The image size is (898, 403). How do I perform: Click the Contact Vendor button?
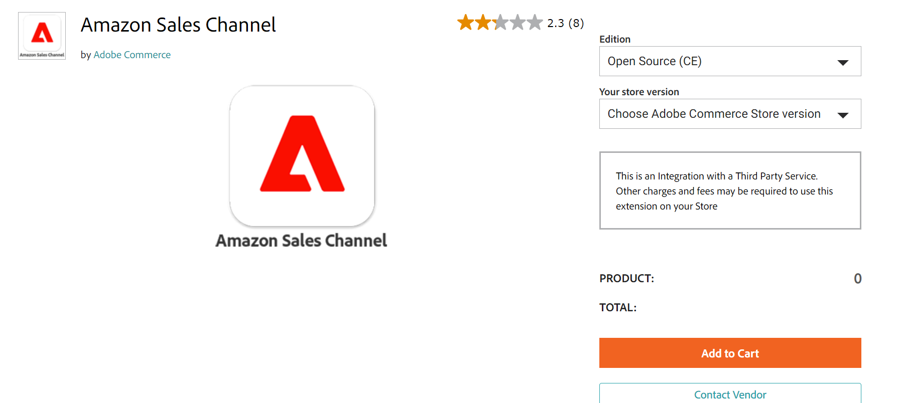[x=730, y=394]
